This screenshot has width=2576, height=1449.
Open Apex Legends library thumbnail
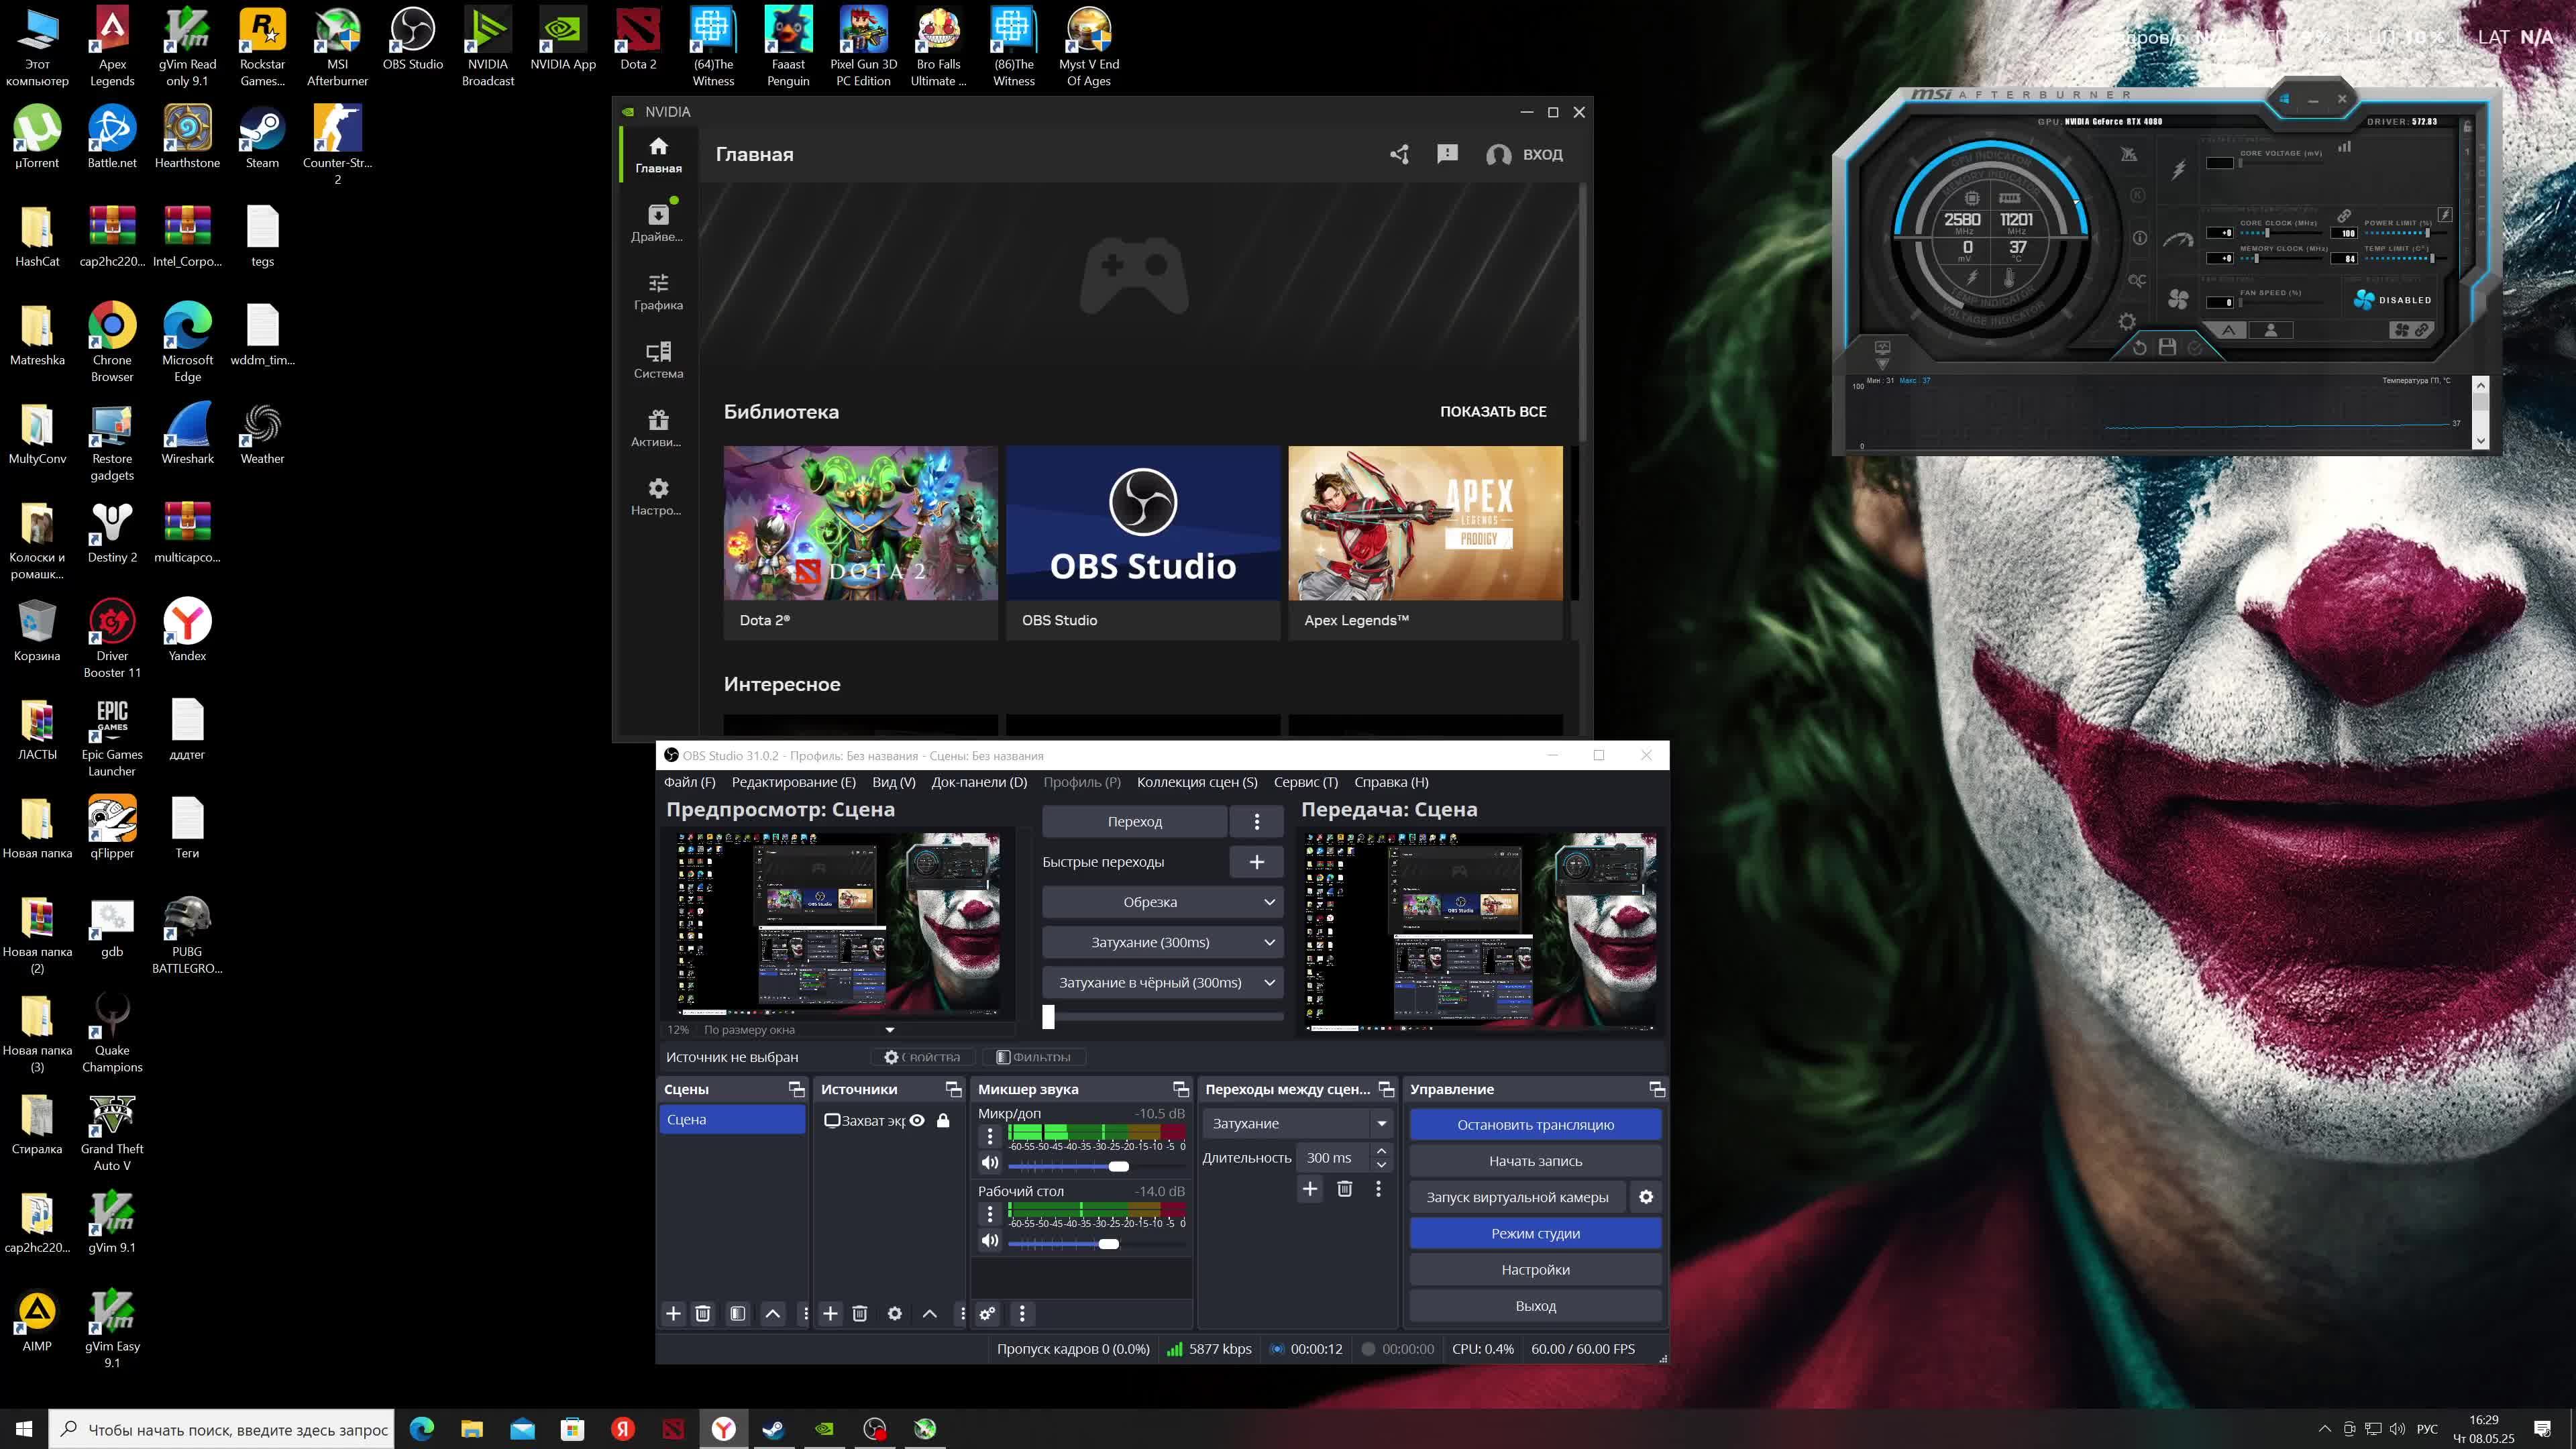[1425, 523]
